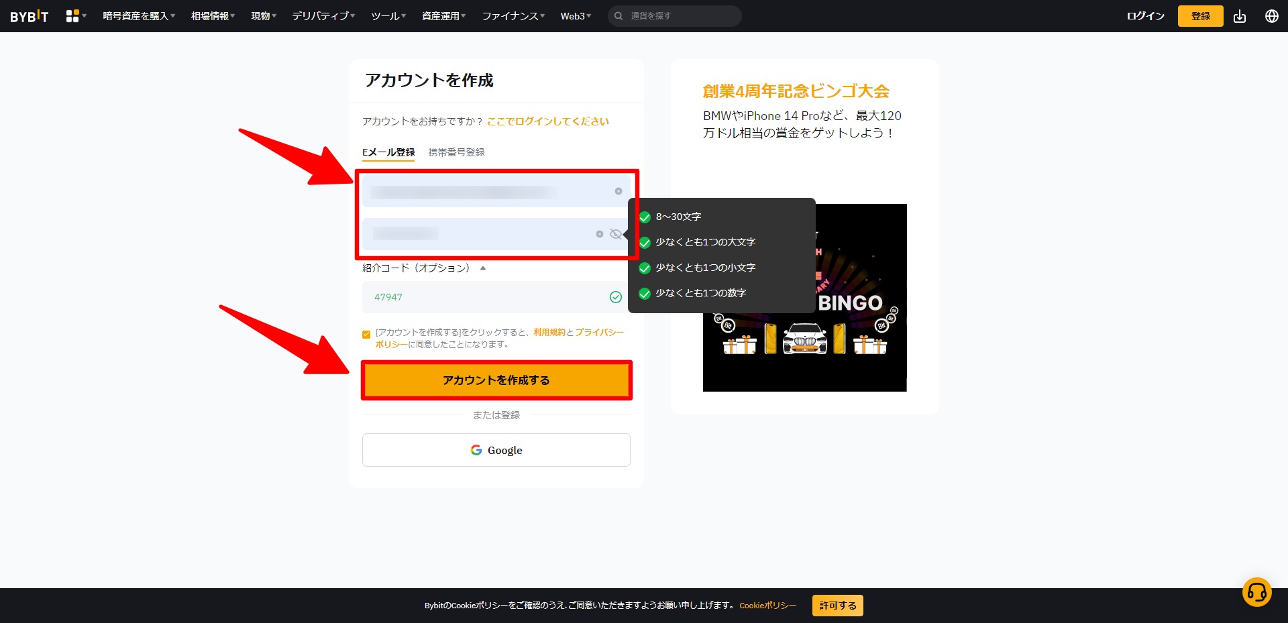Screen dimensions: 1288x623
Task: Expand the 資産運用 menu
Action: [443, 16]
